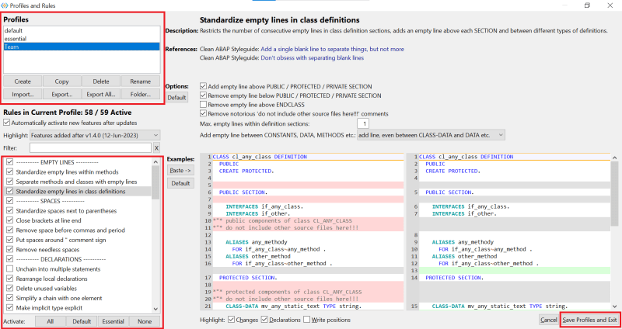Open the Highlight features dropdown
The width and height of the screenshot is (622, 329).
[95, 135]
